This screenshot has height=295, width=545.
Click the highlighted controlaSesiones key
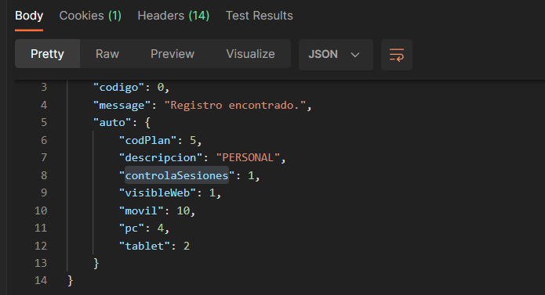tap(176, 175)
